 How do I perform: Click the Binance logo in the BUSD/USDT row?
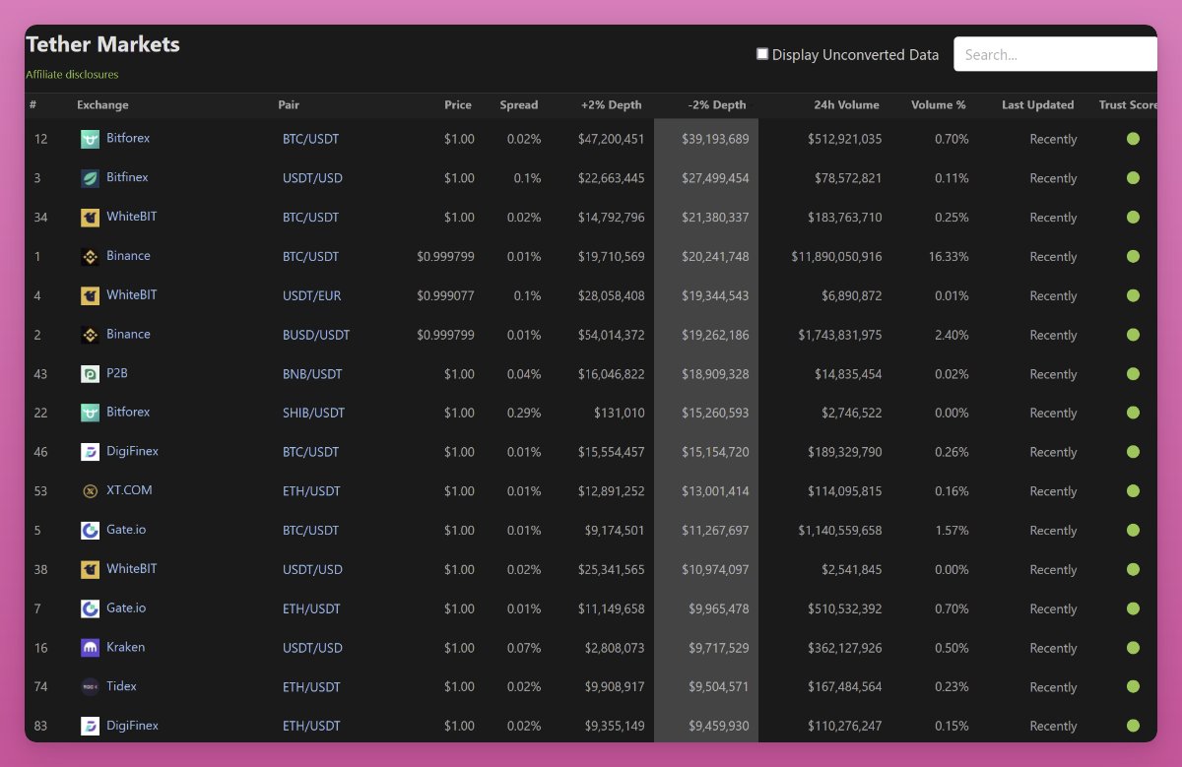(90, 335)
